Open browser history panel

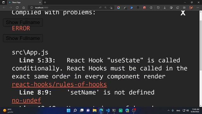(x=158, y=8)
